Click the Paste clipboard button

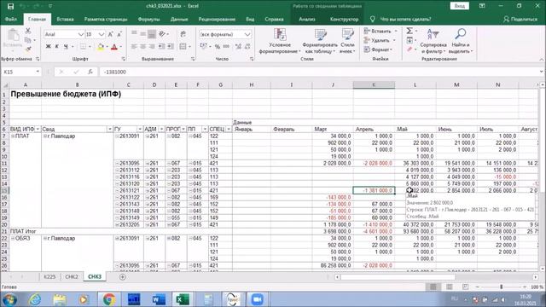point(13,38)
